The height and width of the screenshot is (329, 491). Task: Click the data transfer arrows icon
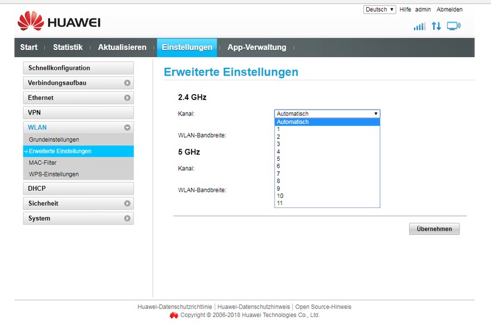(436, 26)
